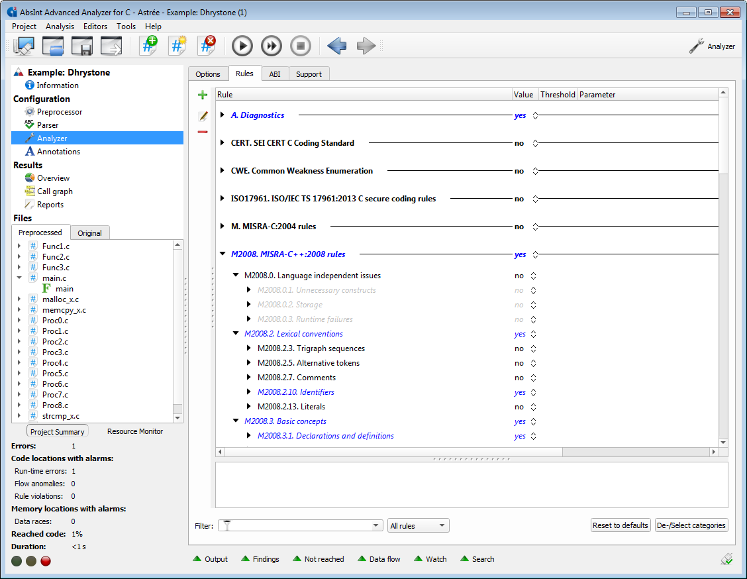Collapse M2008 MISRA-C++:2008 rules

pos(223,254)
